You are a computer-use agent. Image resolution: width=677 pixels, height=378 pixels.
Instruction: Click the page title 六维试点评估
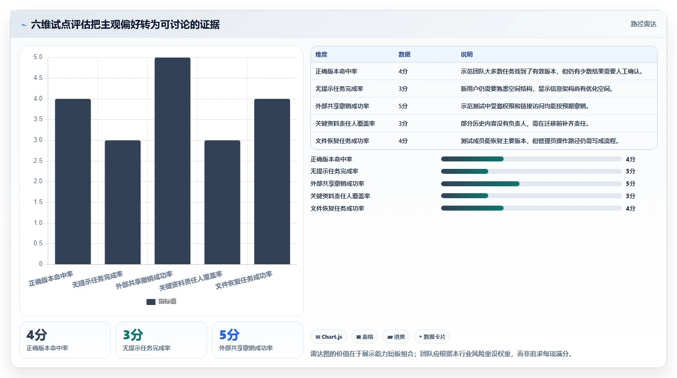[x=125, y=24]
